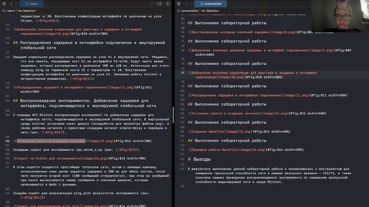
Task: Click highlighted caption 'Установка пакета и создание каталога' in report
Action: pyautogui.click(x=51, y=141)
